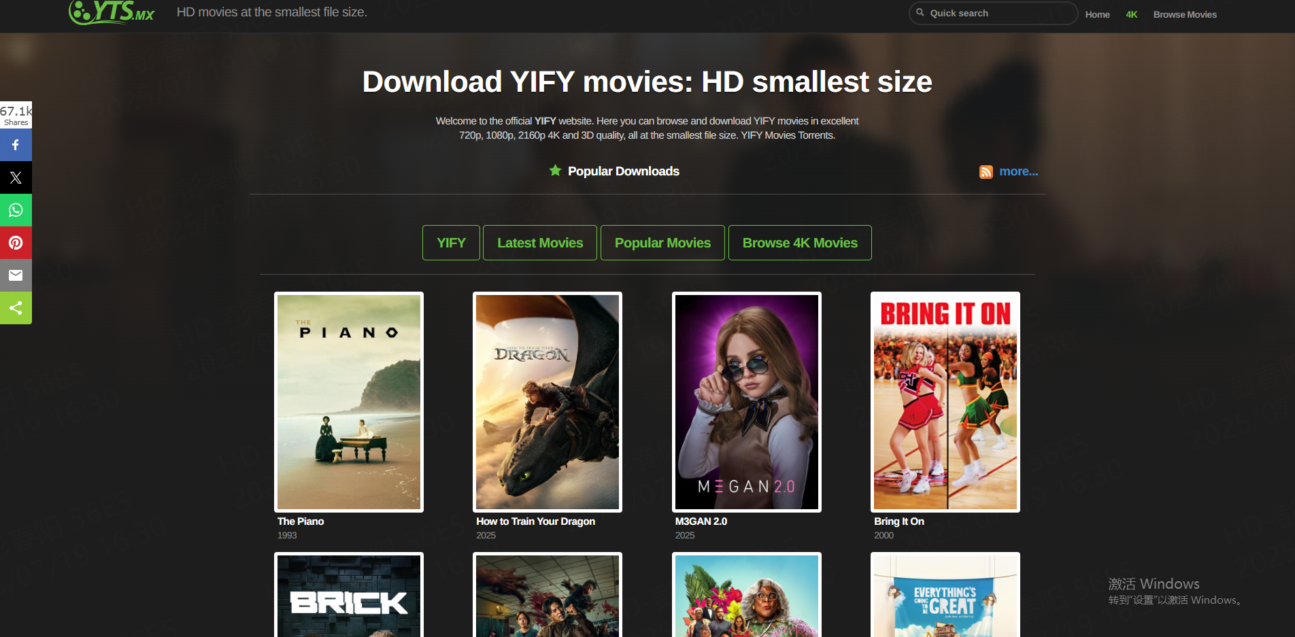
Task: Click 'The Piano' title link
Action: pyautogui.click(x=301, y=521)
